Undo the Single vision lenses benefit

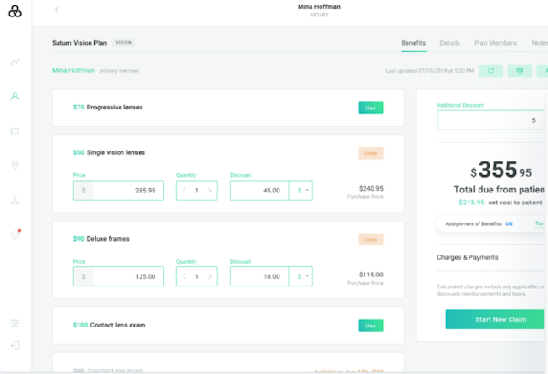[x=370, y=152]
